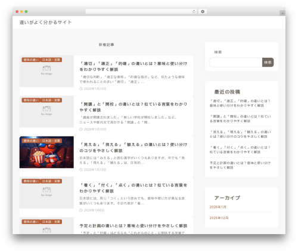Click the round extension icon beside address bar
Viewport: 298px width, 252px height.
tap(203, 12)
